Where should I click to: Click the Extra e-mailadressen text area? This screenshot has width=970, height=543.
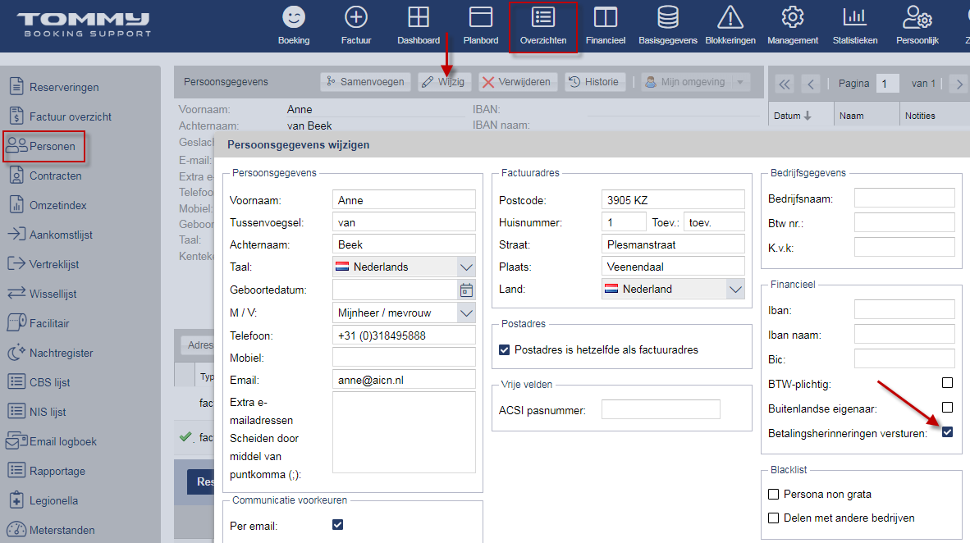pyautogui.click(x=404, y=433)
